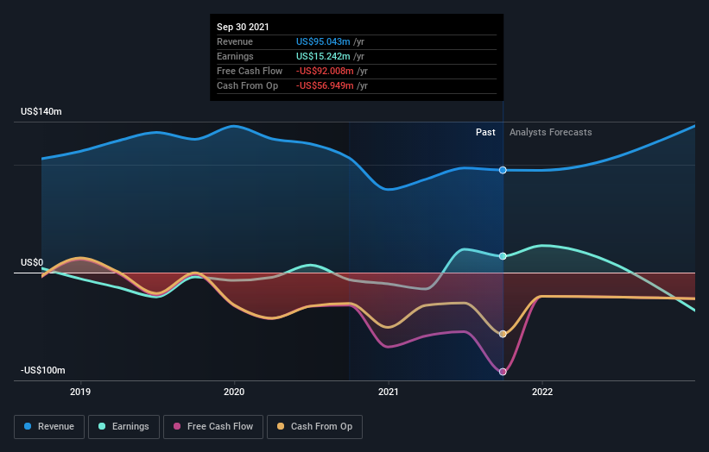Click the teal Earnings legend dot

[x=102, y=426]
